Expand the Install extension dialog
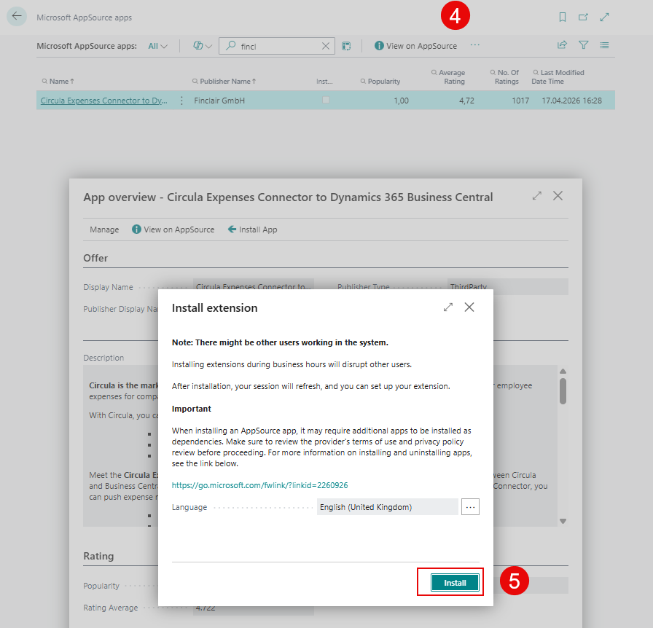The width and height of the screenshot is (653, 628). 448,307
